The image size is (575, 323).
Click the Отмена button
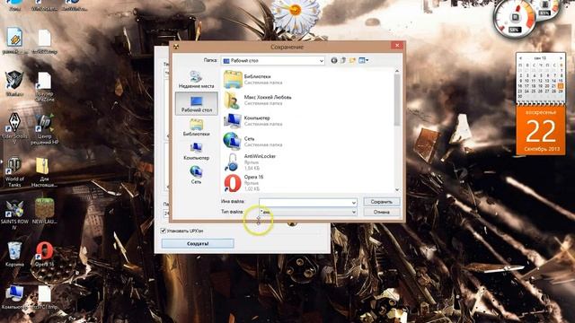click(x=381, y=212)
